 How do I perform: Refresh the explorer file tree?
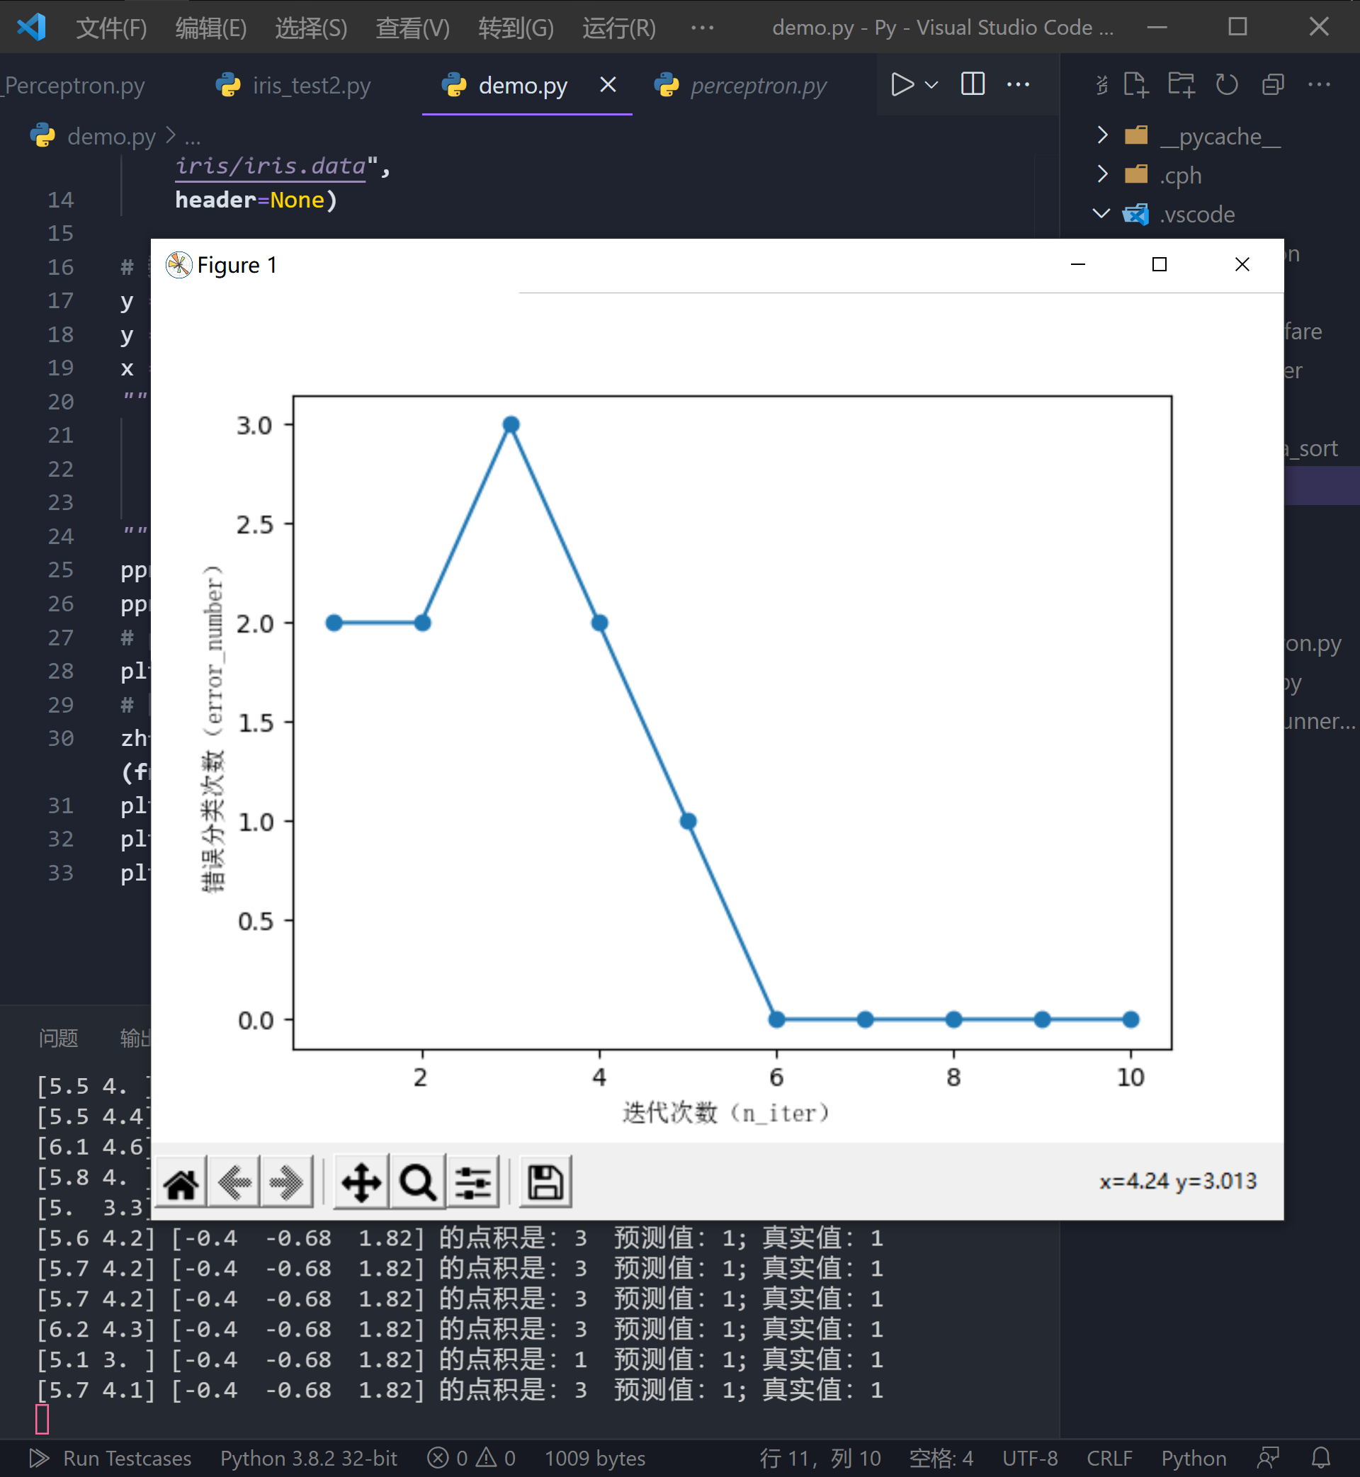[1227, 84]
